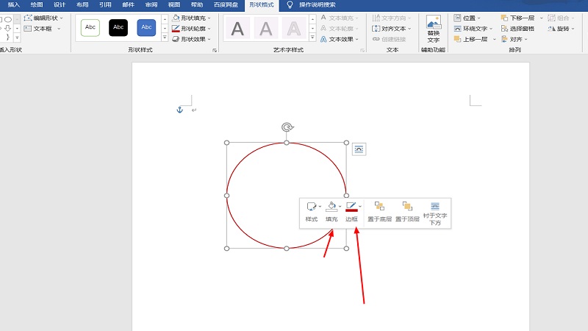Click 衬于文字下方 (Behind Text) icon

coord(435,207)
